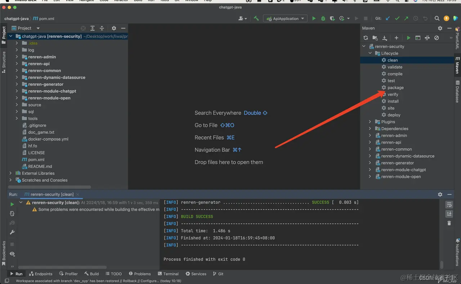461x284 pixels.
Task: Select install lifecycle goal
Action: coord(393,101)
